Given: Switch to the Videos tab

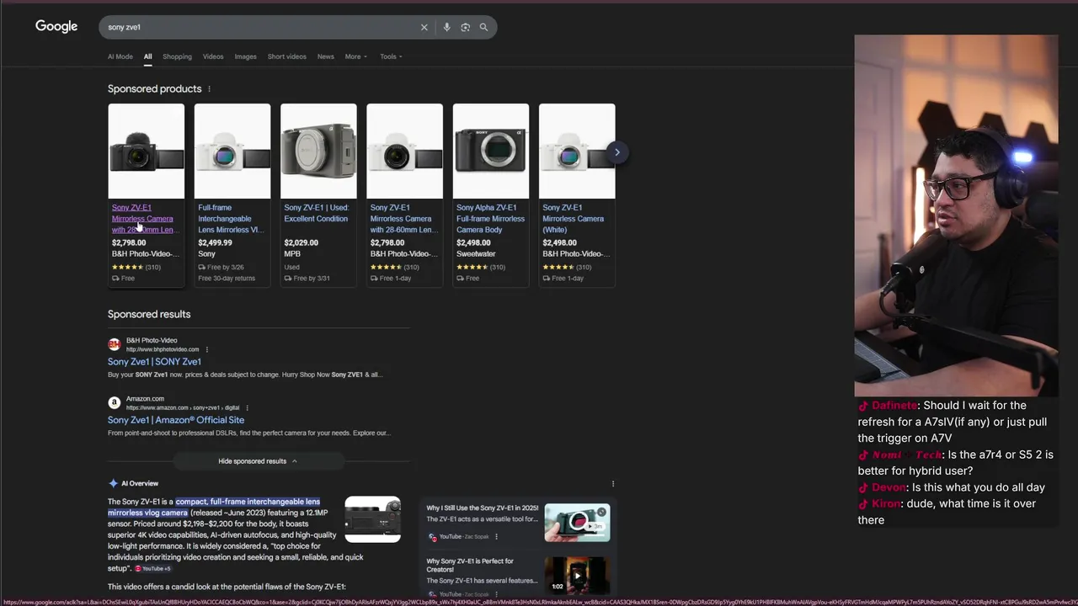Looking at the screenshot, I should click(213, 56).
